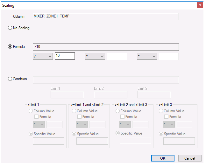Viewport: 206px width, 165px height.
Task: Select Specific Value in >=Limit 3 group
Action: 161,134
